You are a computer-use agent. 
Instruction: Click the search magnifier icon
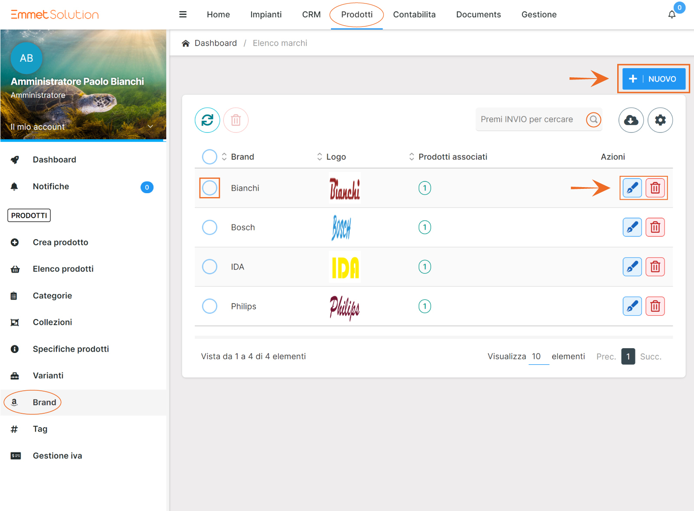(593, 119)
